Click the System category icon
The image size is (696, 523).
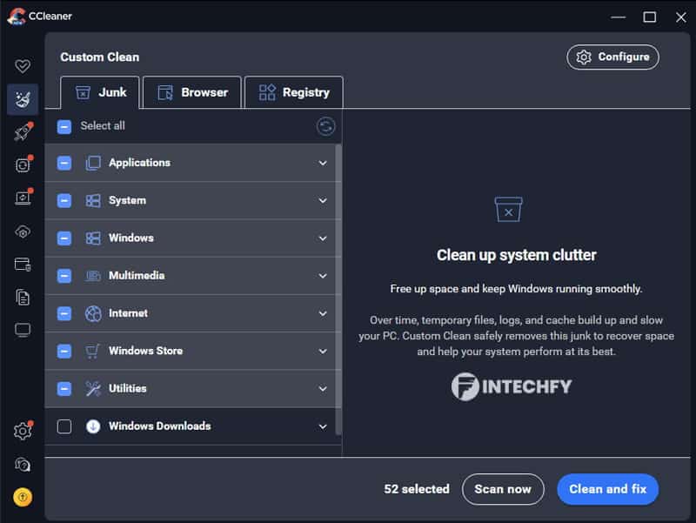coord(93,201)
